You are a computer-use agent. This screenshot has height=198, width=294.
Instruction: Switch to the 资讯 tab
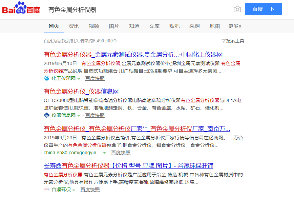[x=74, y=26]
